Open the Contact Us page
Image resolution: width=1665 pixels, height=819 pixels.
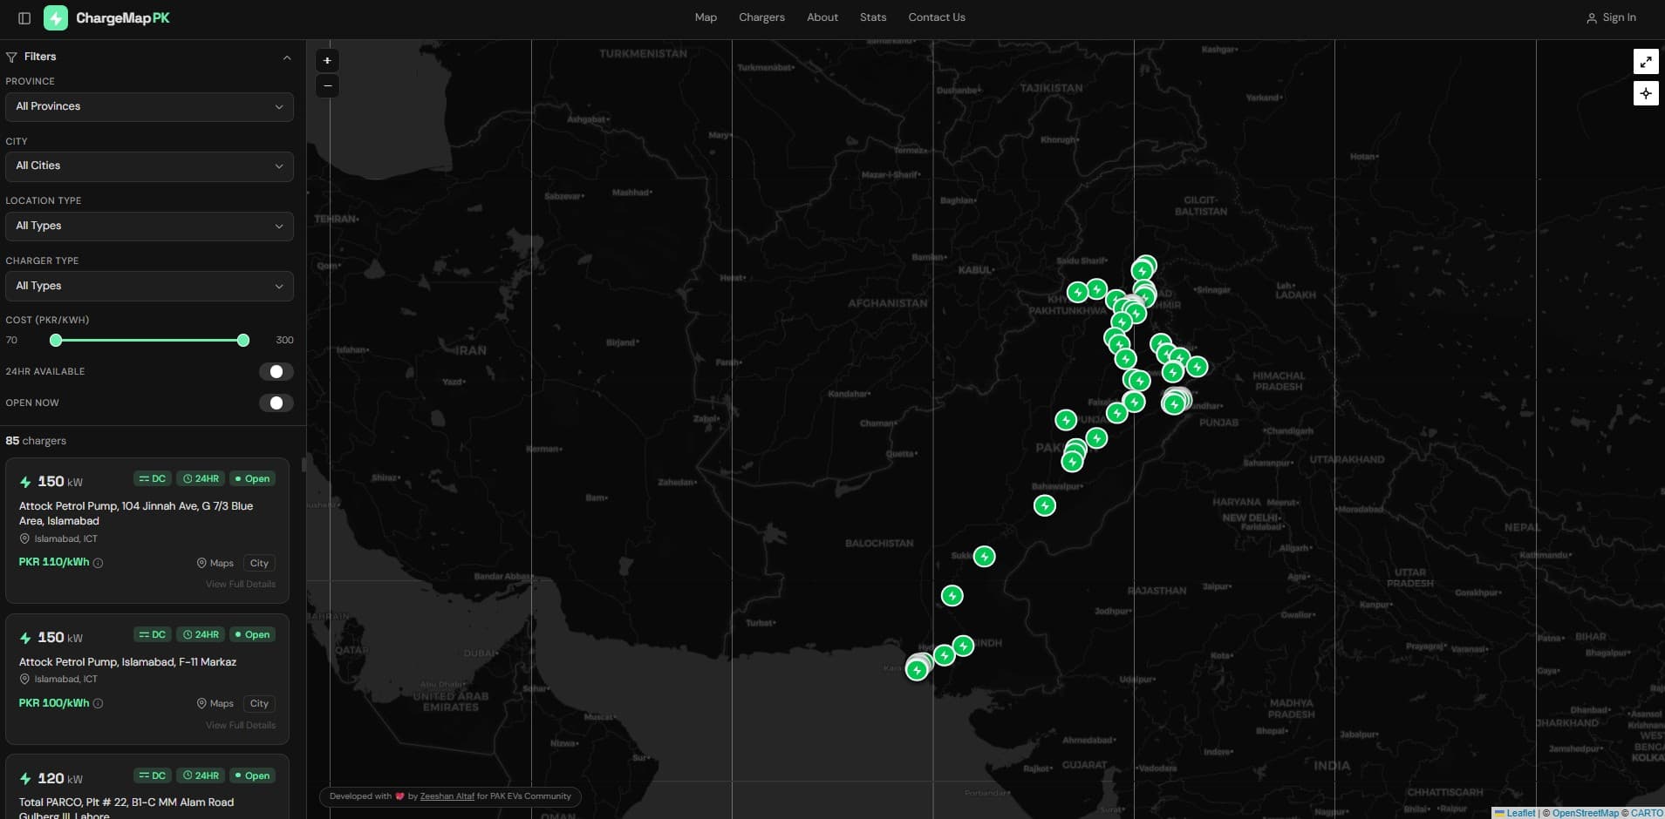coord(937,17)
